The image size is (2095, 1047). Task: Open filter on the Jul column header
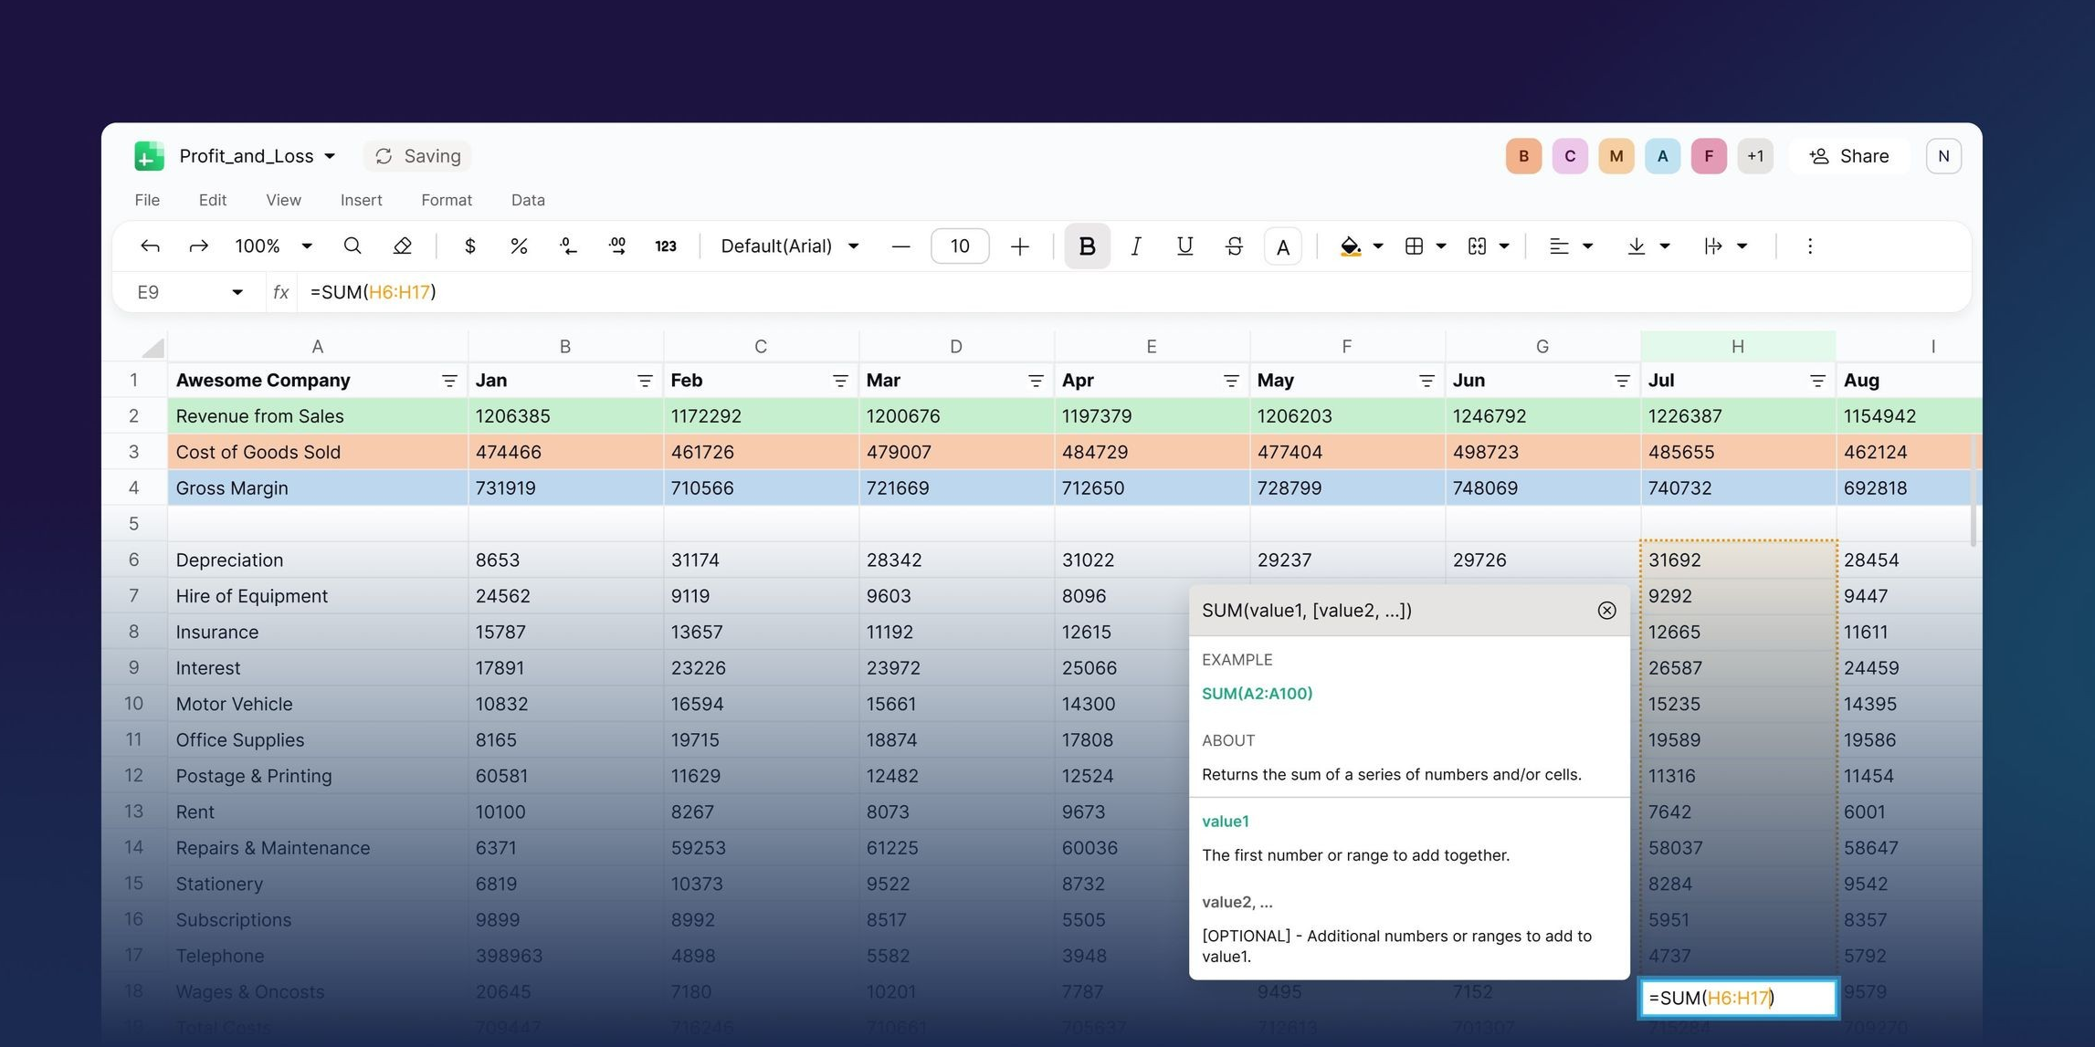1816,381
